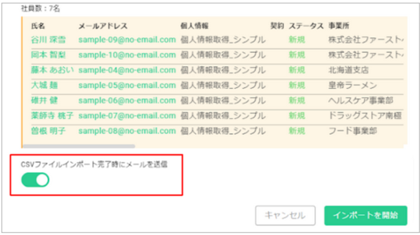Open employee name 曽根 明子

click(48, 131)
